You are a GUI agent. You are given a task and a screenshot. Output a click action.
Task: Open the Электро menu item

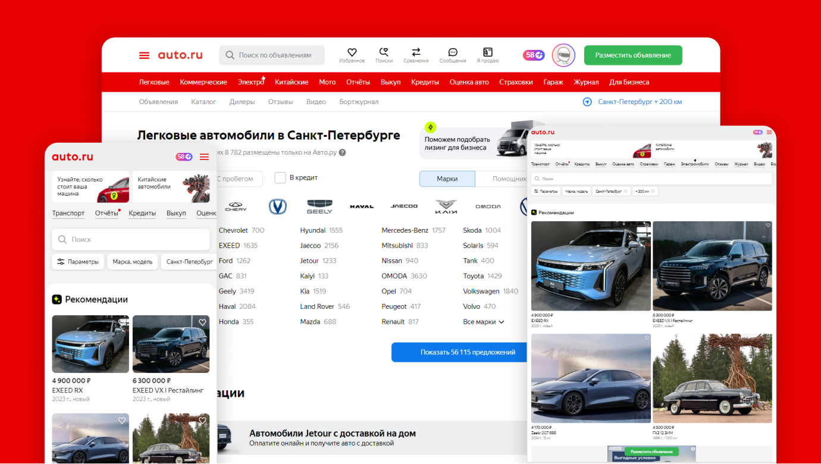(x=250, y=82)
